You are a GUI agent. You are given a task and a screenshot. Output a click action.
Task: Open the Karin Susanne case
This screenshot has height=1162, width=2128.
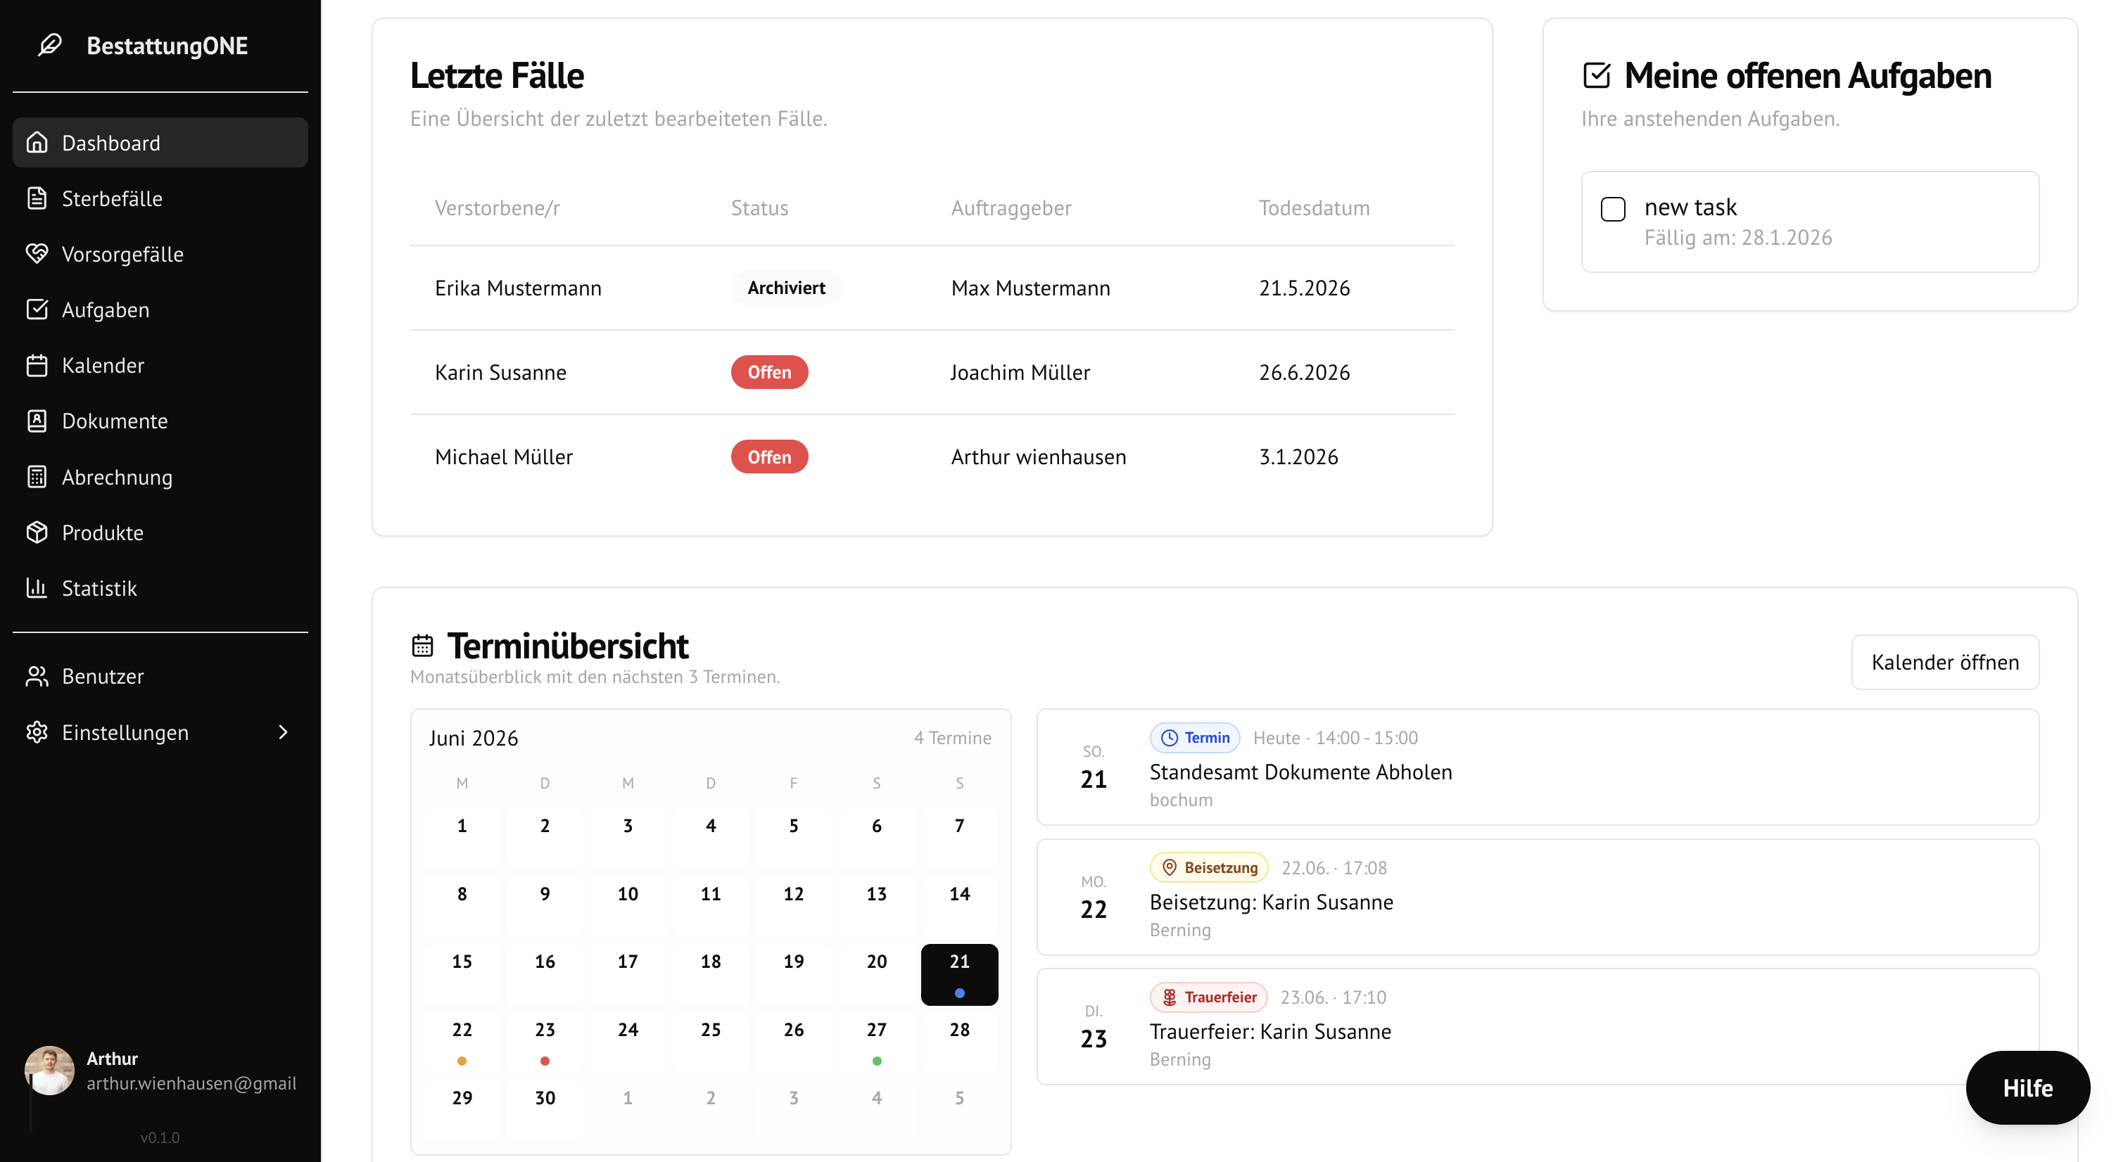pos(932,371)
